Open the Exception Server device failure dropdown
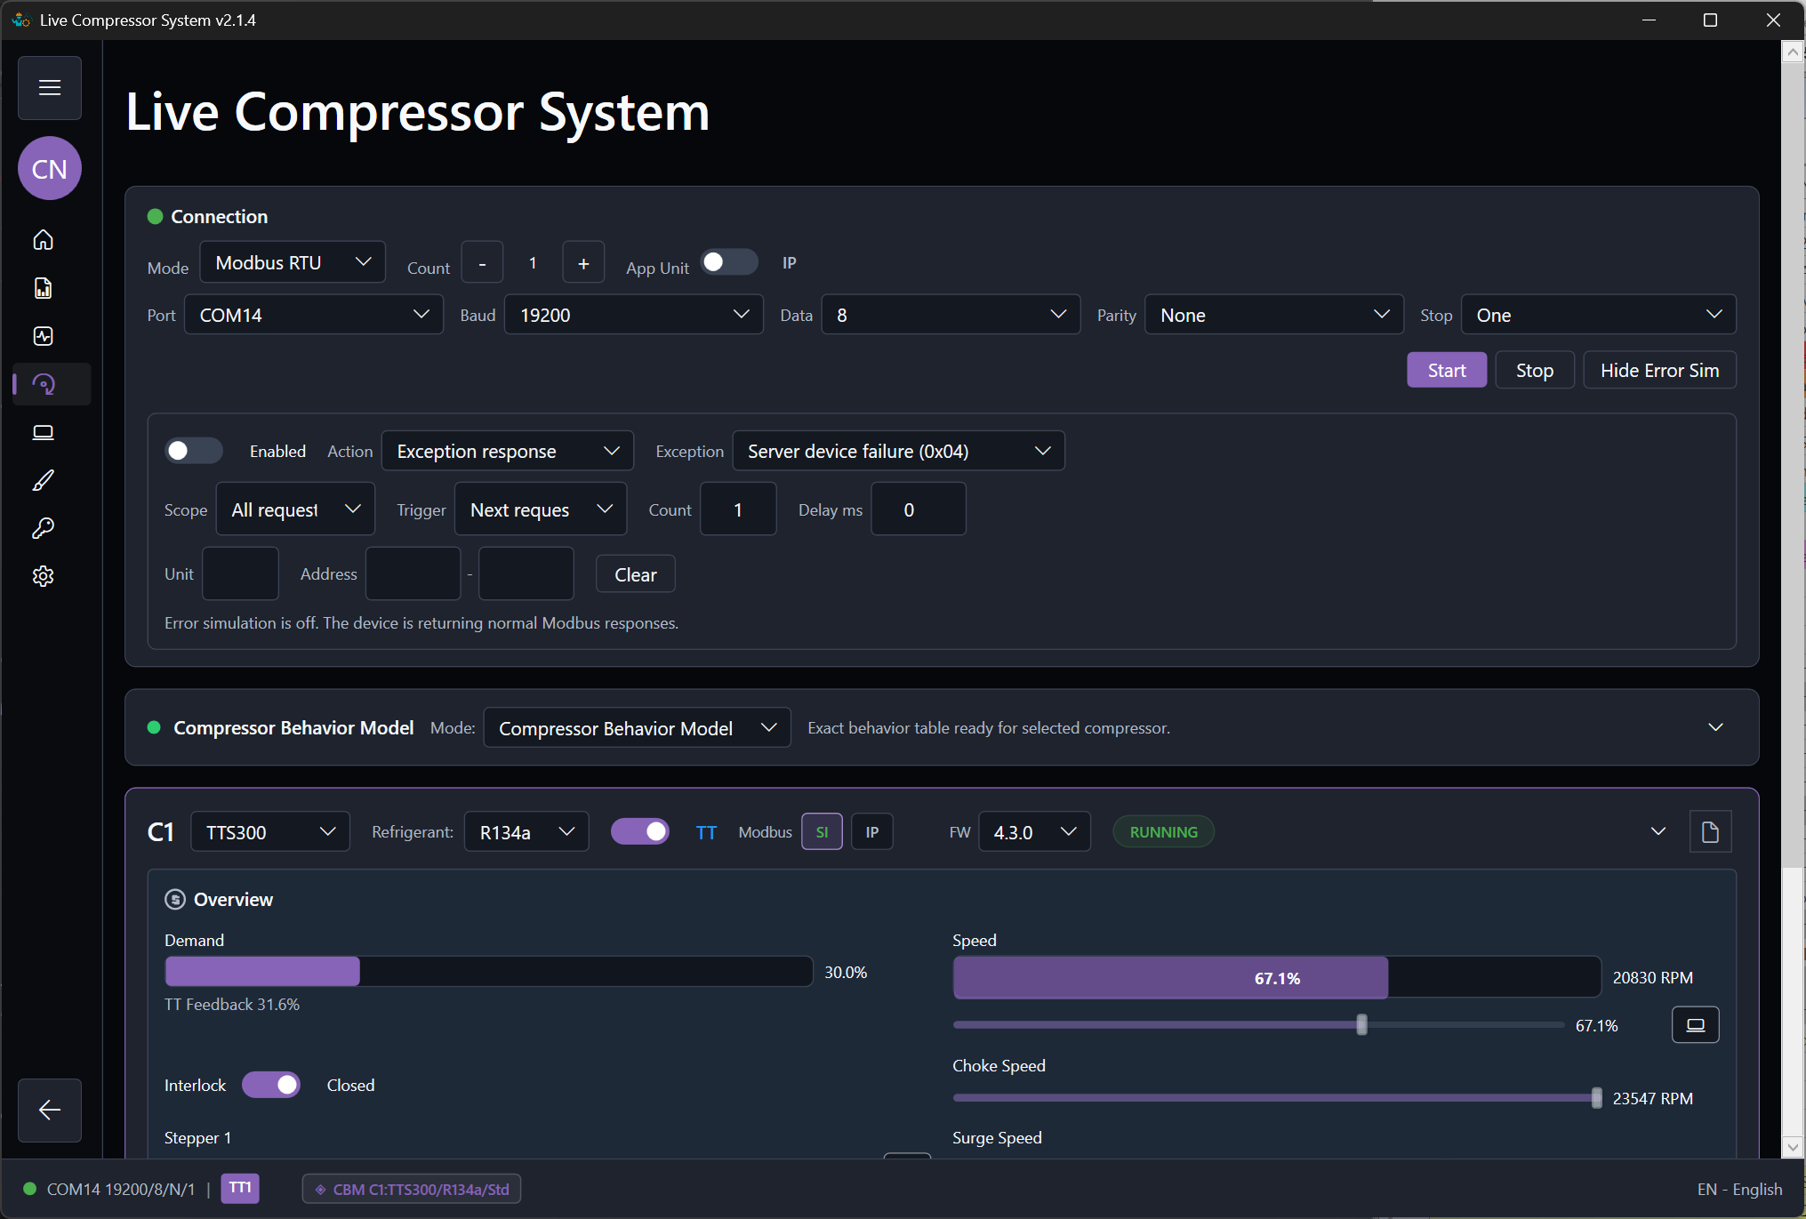This screenshot has width=1806, height=1219. click(x=898, y=451)
